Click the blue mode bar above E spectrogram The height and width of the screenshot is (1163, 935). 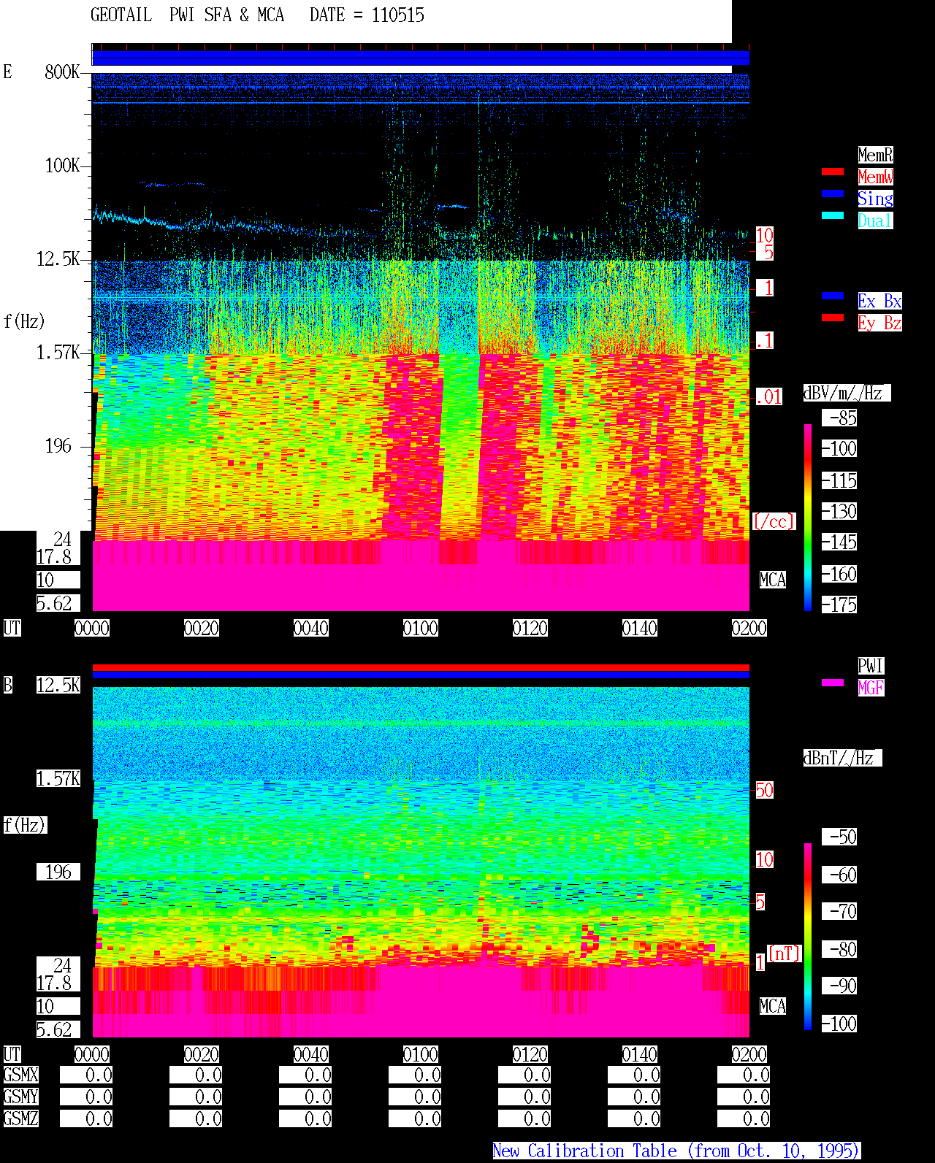421,58
